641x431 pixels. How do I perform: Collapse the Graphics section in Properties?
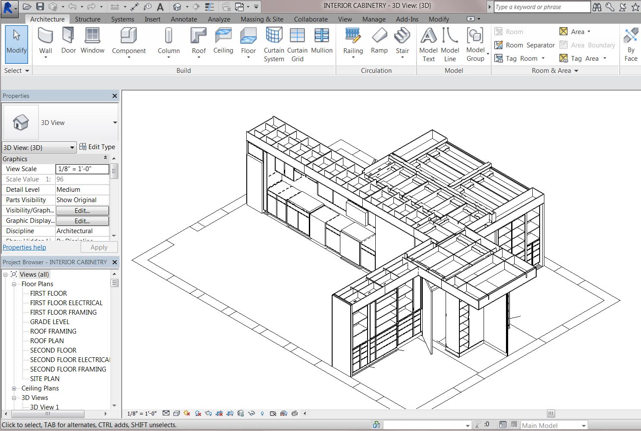pos(105,159)
